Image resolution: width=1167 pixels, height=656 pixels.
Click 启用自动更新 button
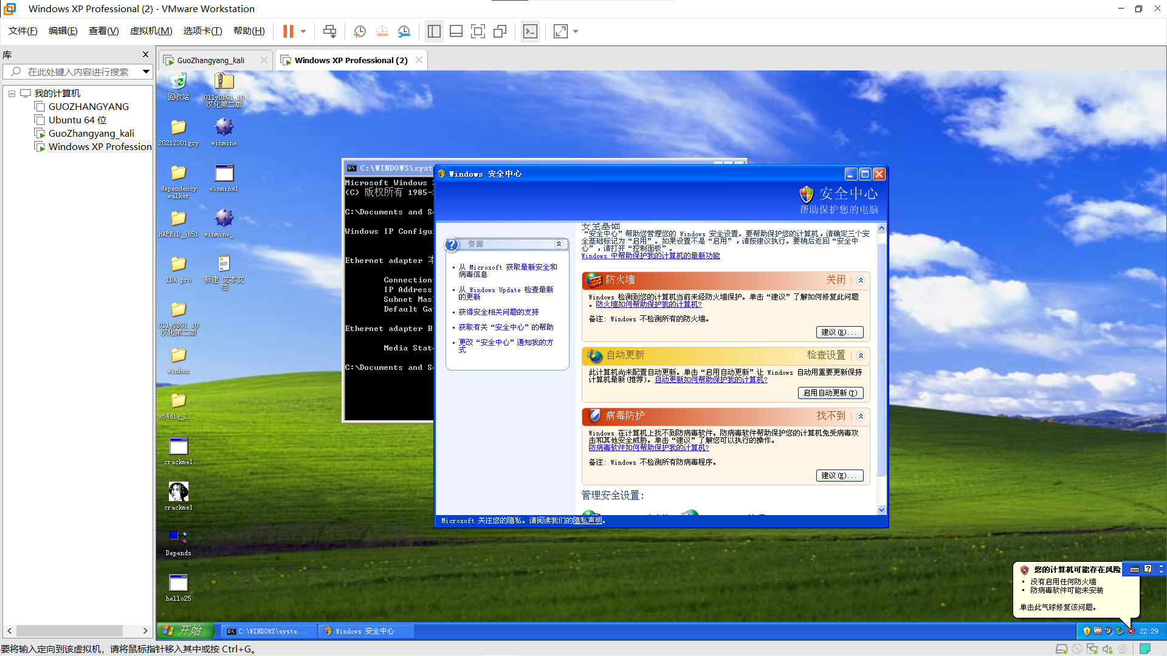coord(830,393)
